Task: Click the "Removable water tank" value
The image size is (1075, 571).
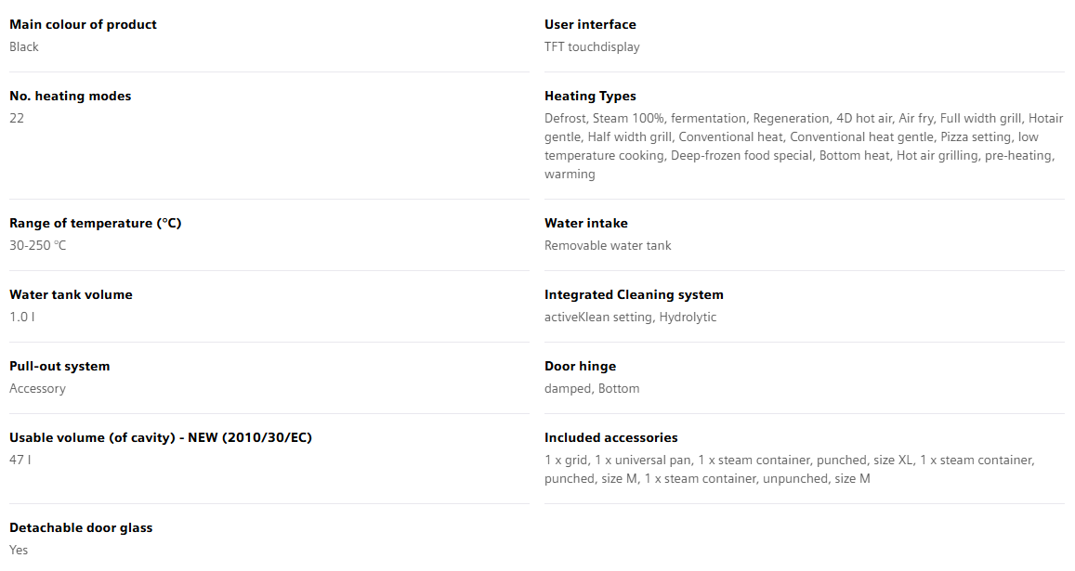Action: click(608, 246)
